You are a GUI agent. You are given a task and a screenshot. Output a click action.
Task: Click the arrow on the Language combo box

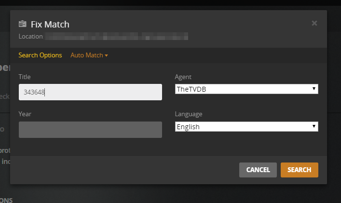click(314, 126)
